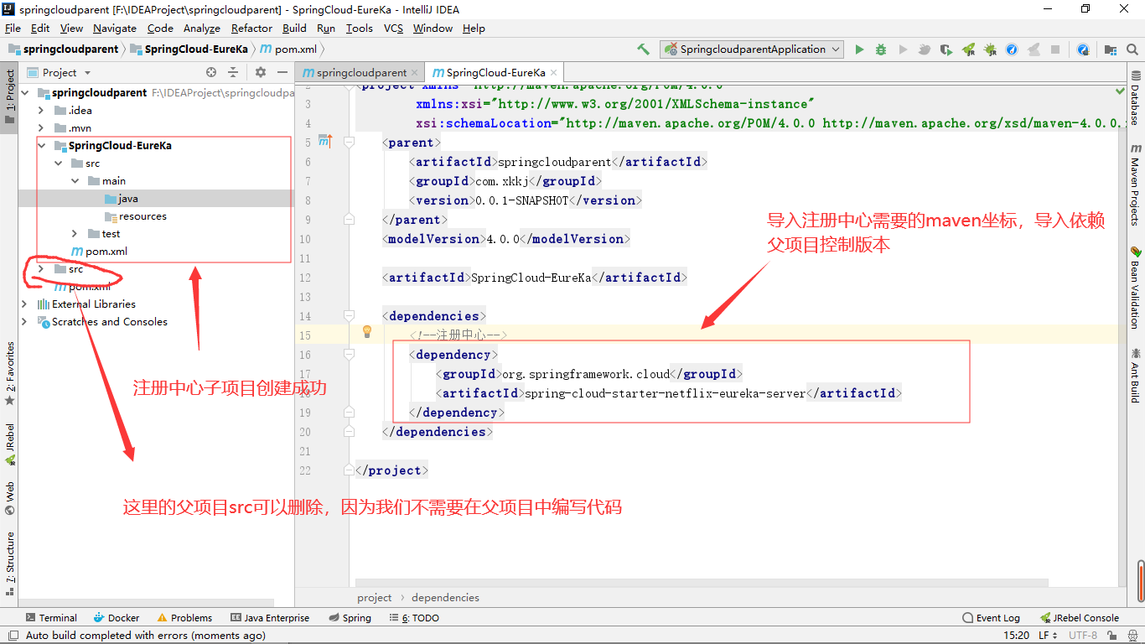
Task: Switch to springcloudparent editor tab
Action: pyautogui.click(x=360, y=73)
